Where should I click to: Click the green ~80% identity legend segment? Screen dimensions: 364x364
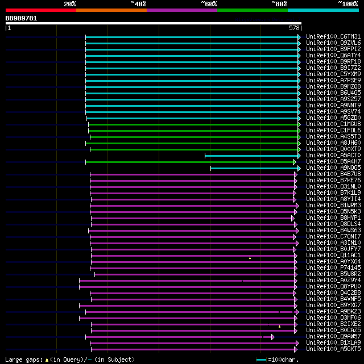click(x=253, y=10)
